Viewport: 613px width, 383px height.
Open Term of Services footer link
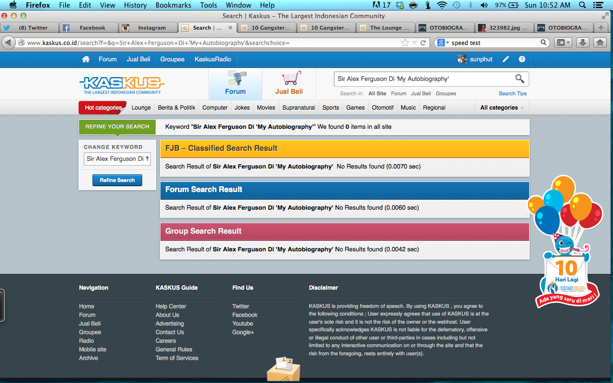point(177,358)
